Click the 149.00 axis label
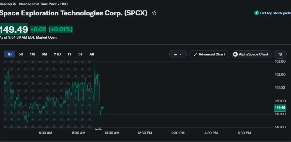This screenshot has height=142, width=291. [x=280, y=114]
